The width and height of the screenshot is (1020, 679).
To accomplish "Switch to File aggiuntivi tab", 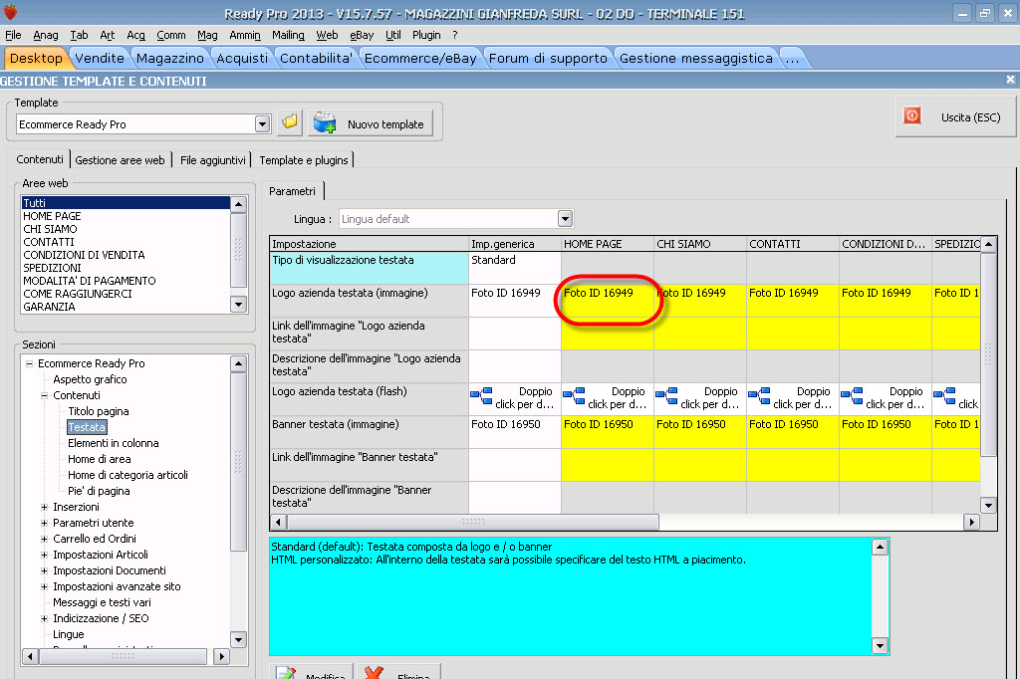I will [x=213, y=160].
